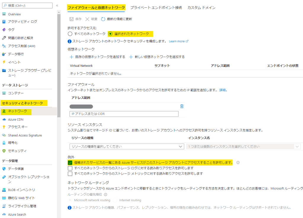
Task: Click the info icon beside trusted services exception
Action: pyautogui.click(x=238, y=162)
